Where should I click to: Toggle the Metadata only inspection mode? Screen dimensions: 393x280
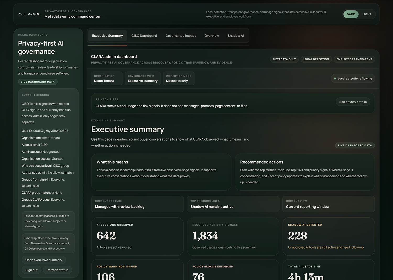(178, 78)
